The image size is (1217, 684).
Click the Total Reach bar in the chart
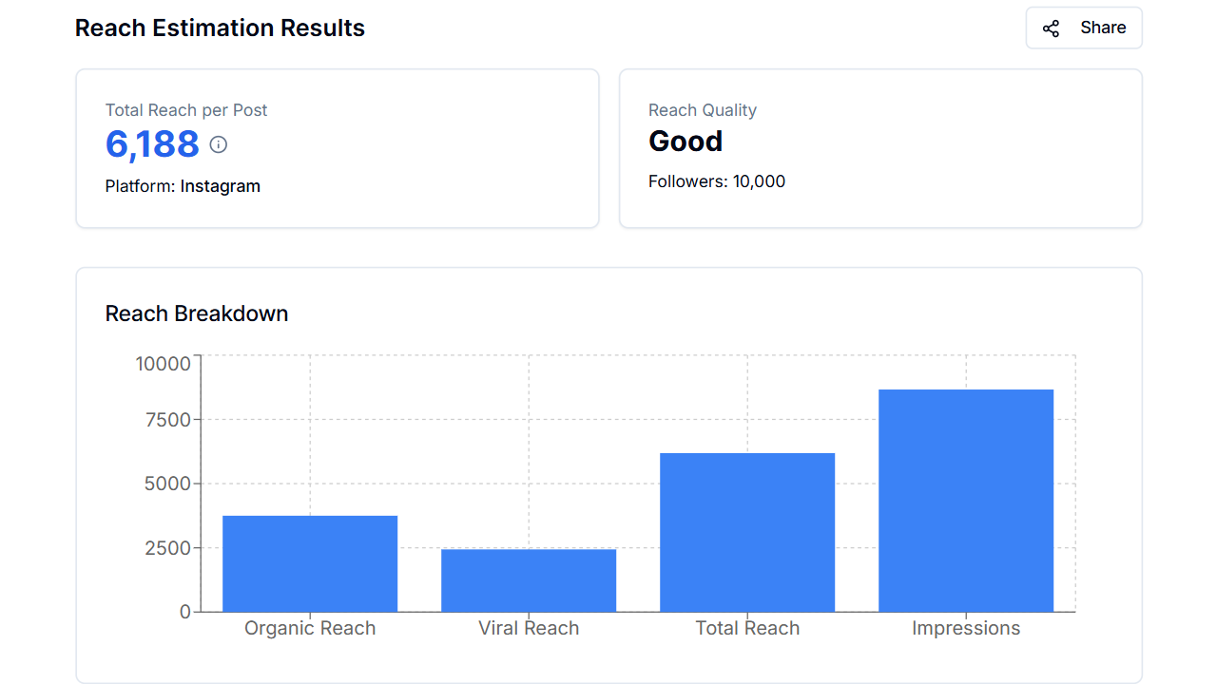[747, 532]
